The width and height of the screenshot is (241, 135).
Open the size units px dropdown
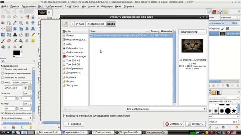(x=27, y=103)
